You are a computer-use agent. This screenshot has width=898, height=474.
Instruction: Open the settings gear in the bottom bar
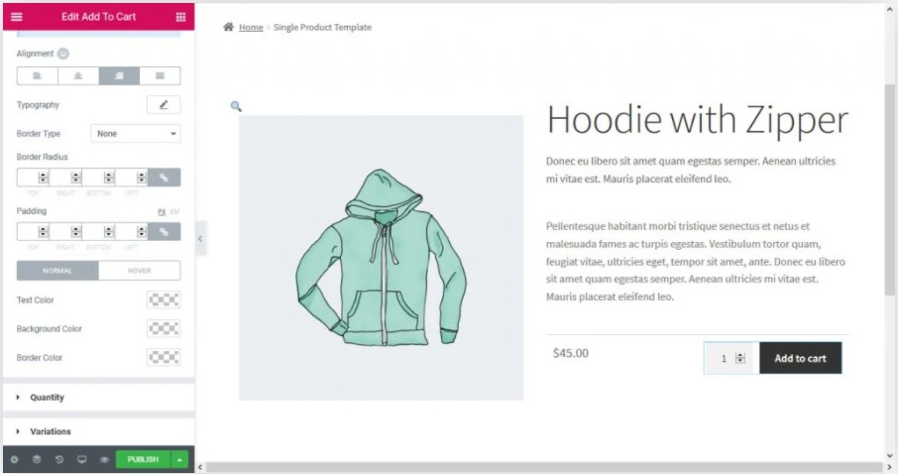coord(14,460)
